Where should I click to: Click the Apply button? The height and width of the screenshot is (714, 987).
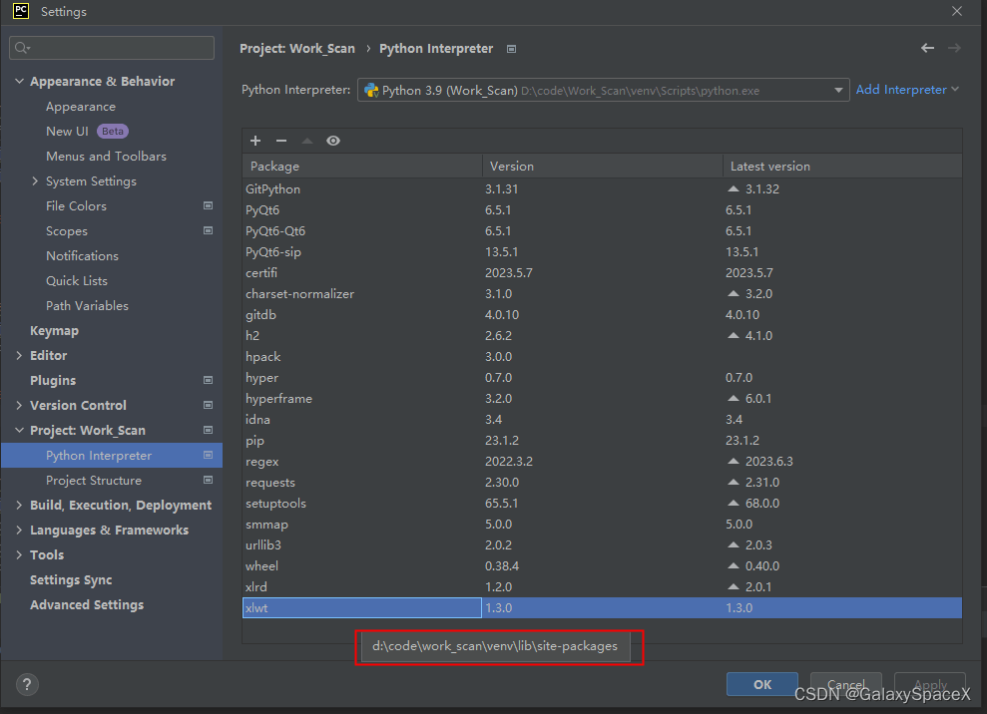click(x=930, y=684)
